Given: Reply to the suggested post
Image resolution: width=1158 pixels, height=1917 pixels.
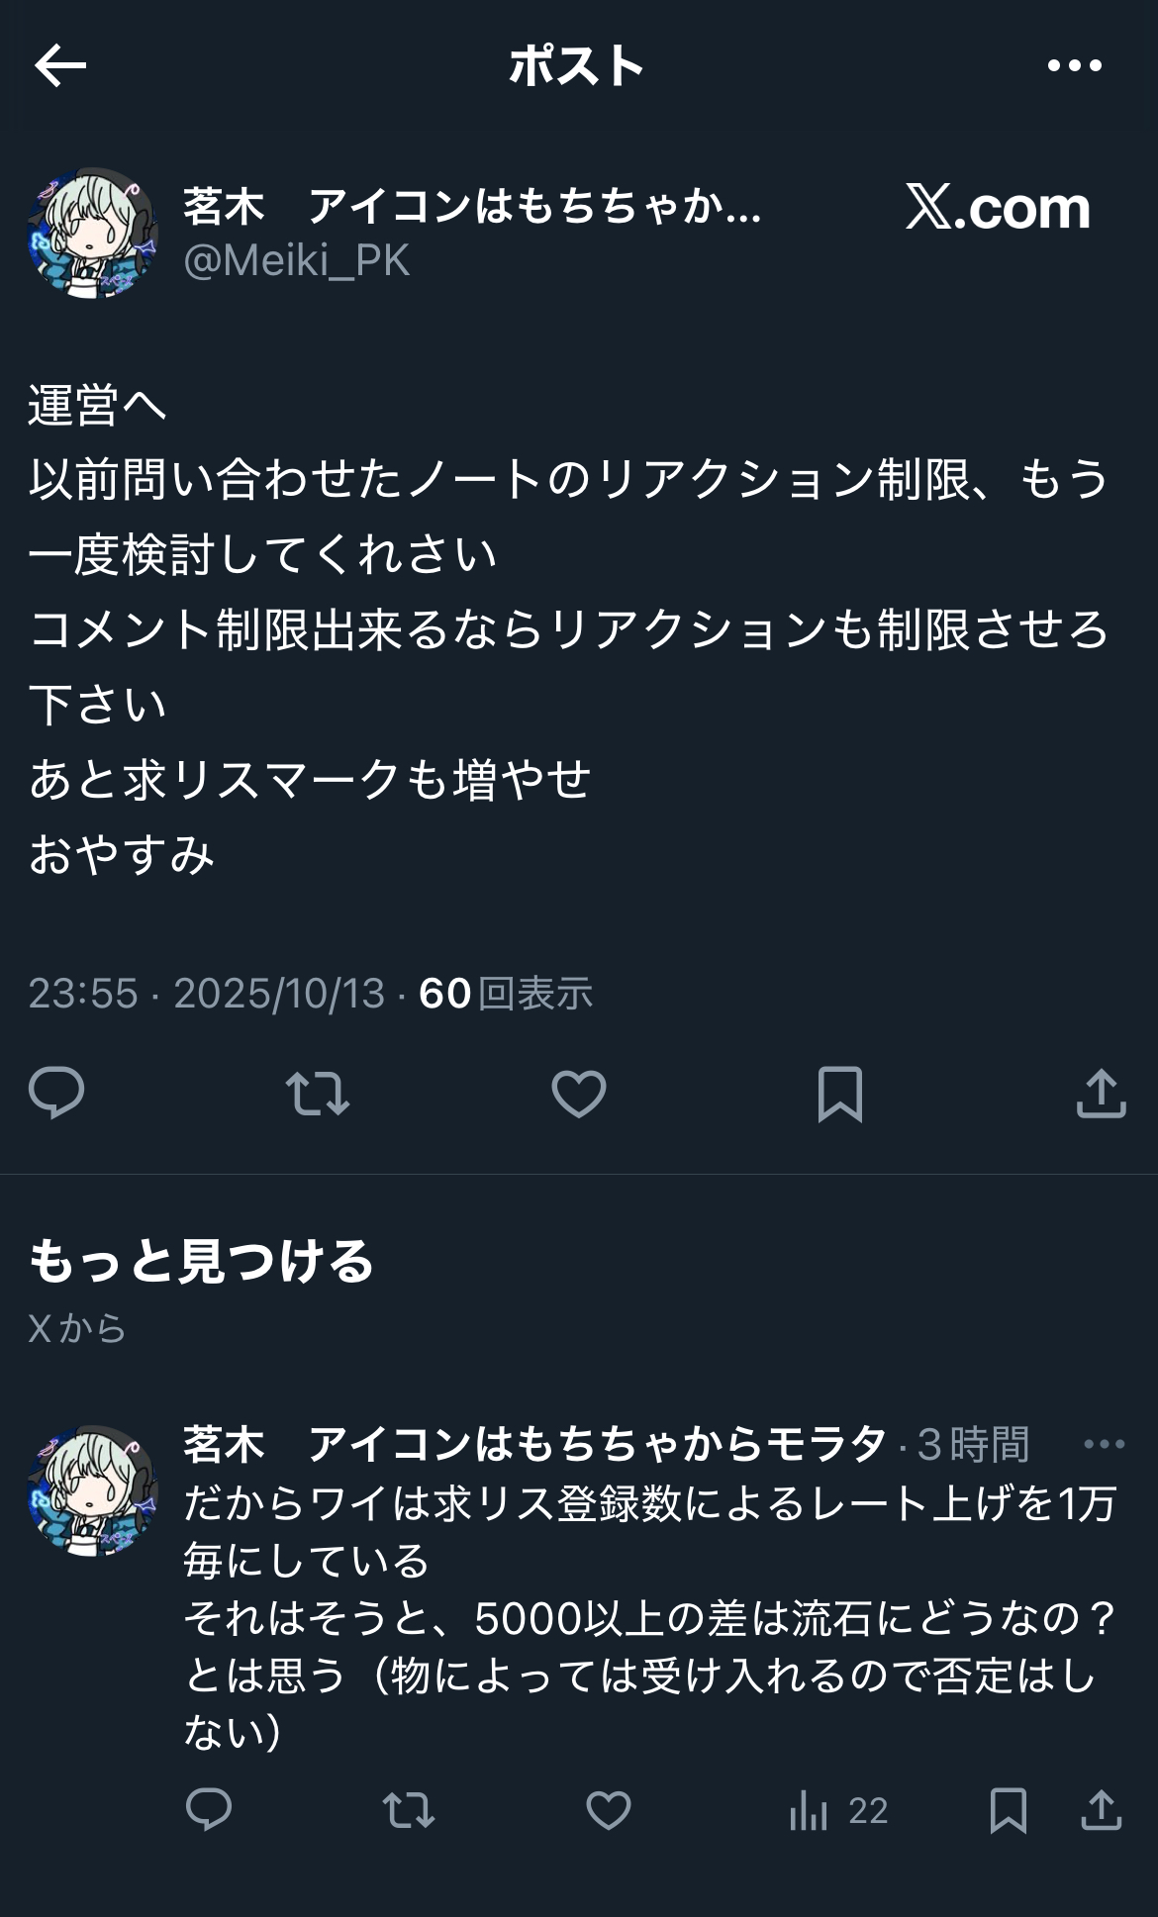Looking at the screenshot, I should pyautogui.click(x=209, y=1810).
